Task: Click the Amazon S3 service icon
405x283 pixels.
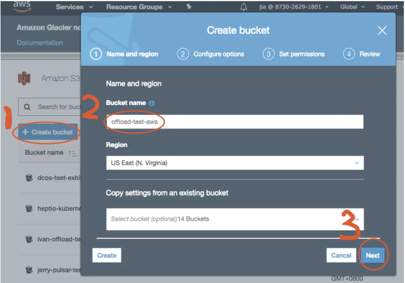Action: 24,78
